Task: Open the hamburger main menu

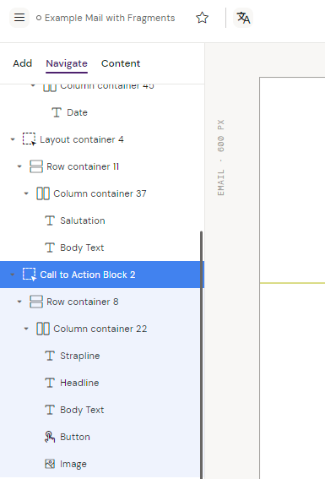Action: [x=19, y=18]
